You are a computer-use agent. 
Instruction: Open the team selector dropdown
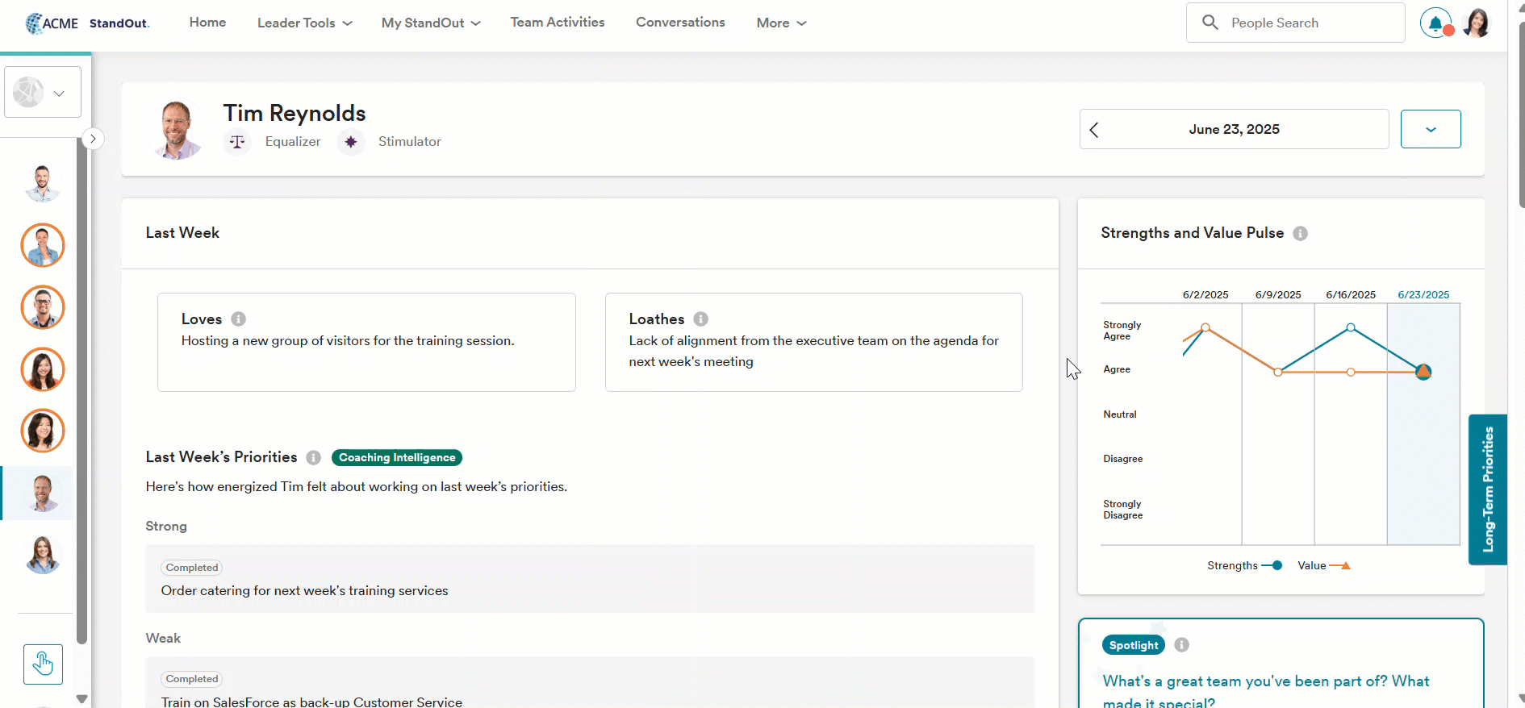tap(43, 93)
